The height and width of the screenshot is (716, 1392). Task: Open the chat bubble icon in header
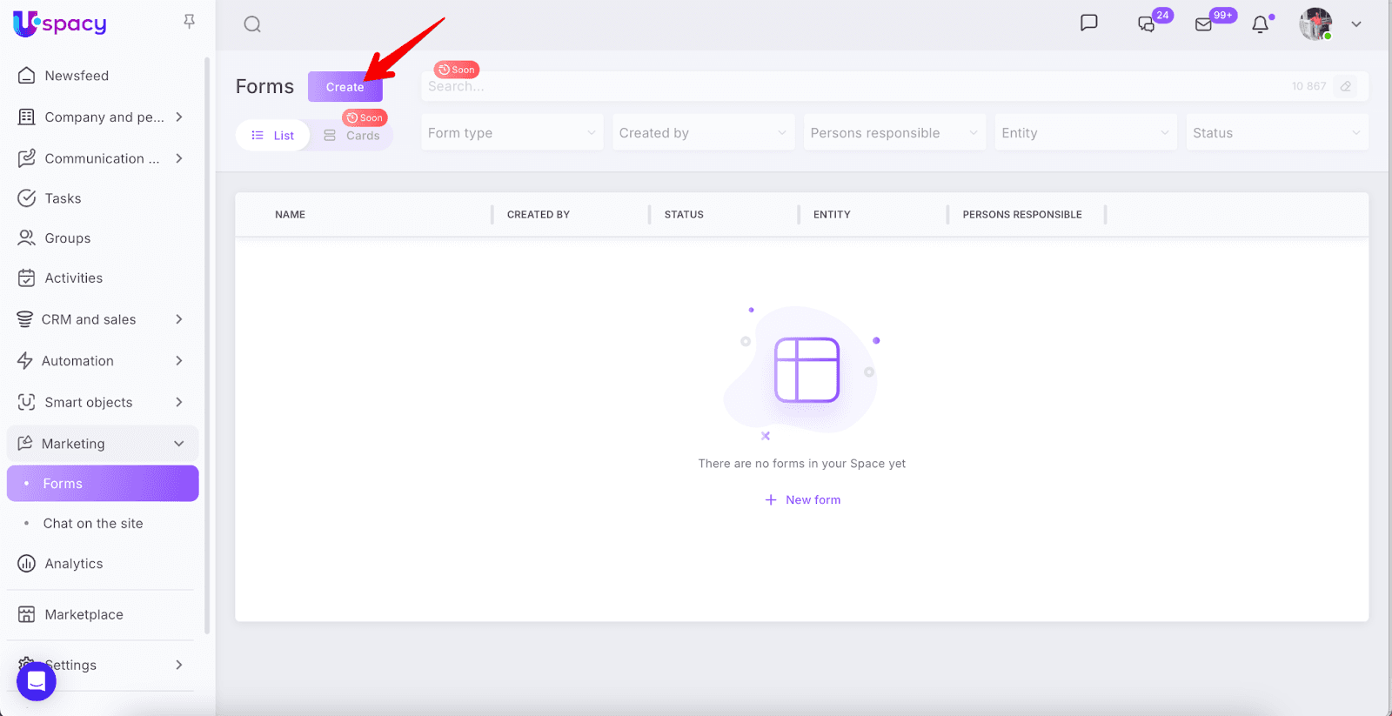pos(1088,23)
